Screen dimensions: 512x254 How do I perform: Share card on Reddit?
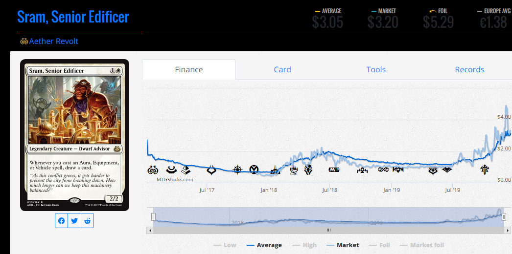[x=87, y=221]
